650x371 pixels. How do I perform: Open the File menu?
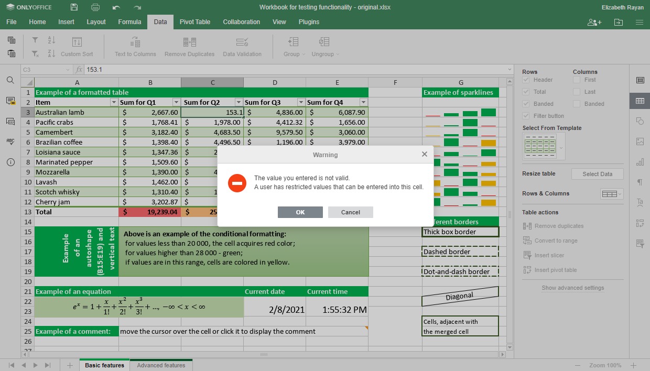[x=12, y=22]
